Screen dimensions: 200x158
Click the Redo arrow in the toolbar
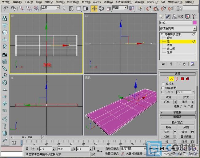coord(13,9)
